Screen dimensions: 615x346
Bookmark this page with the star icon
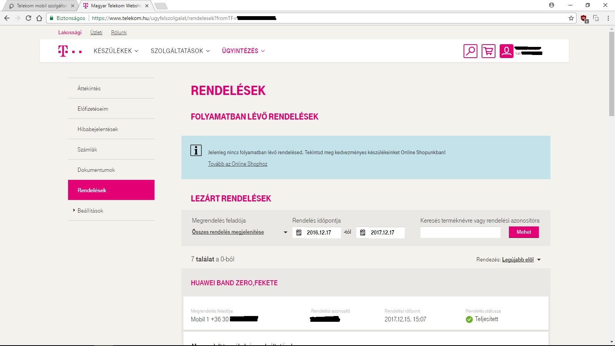click(x=571, y=18)
